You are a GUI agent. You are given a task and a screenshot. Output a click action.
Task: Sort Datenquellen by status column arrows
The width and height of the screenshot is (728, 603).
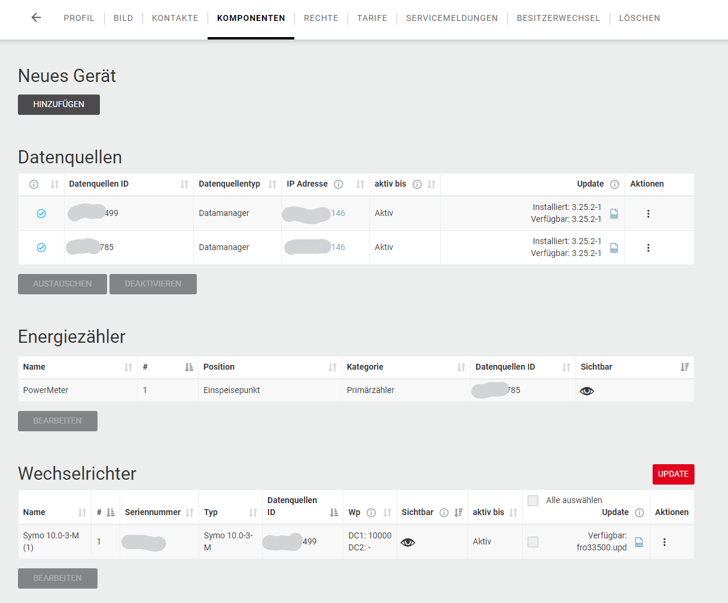54,184
